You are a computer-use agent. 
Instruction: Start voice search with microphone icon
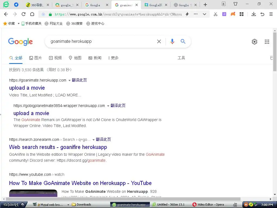(x=172, y=41)
